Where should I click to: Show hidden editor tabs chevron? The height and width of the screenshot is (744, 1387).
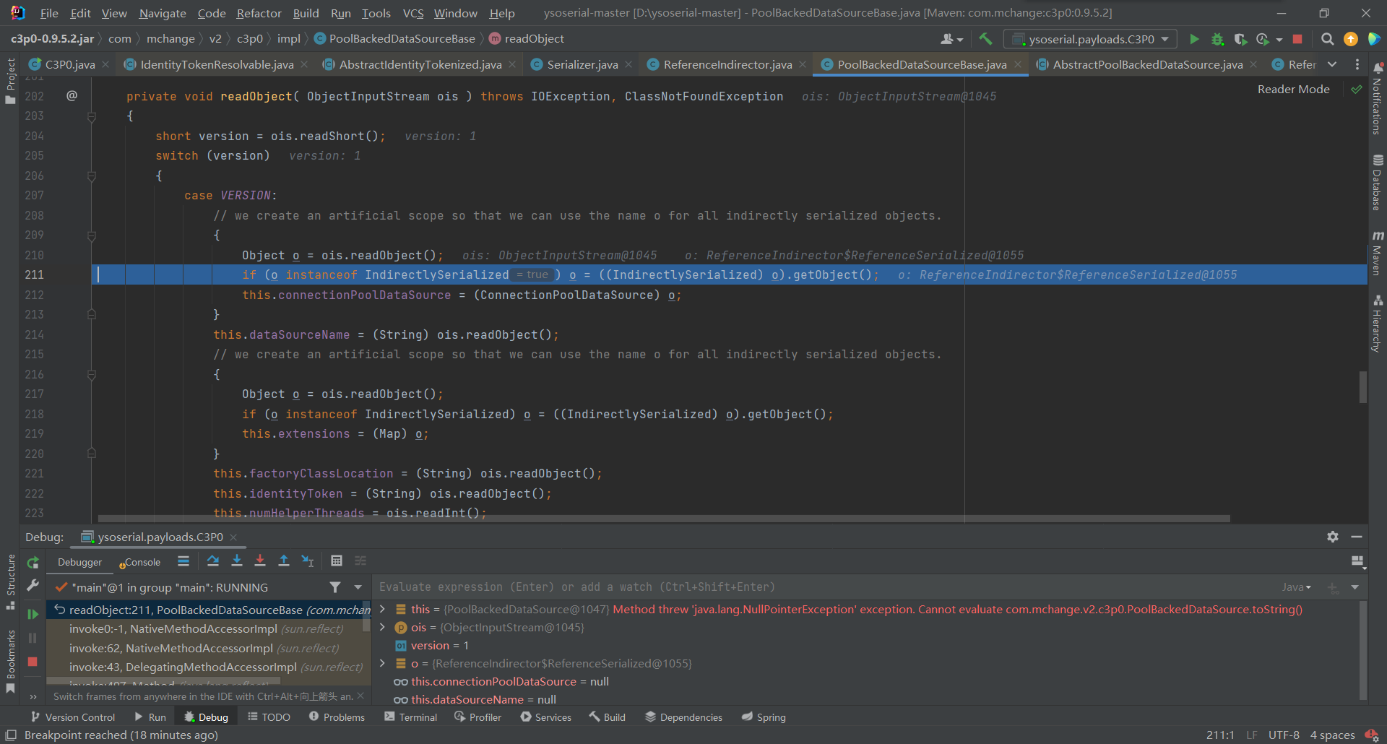1332,65
